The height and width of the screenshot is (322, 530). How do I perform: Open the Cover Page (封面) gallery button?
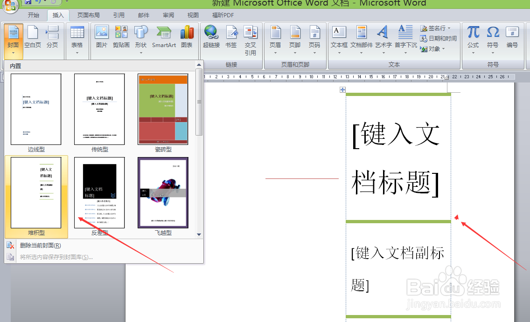click(13, 41)
